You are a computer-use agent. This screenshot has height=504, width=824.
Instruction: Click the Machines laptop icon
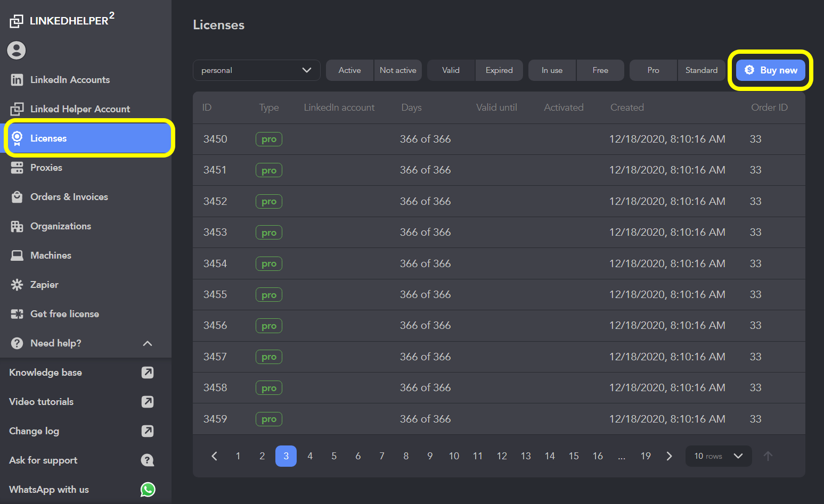[x=17, y=255]
